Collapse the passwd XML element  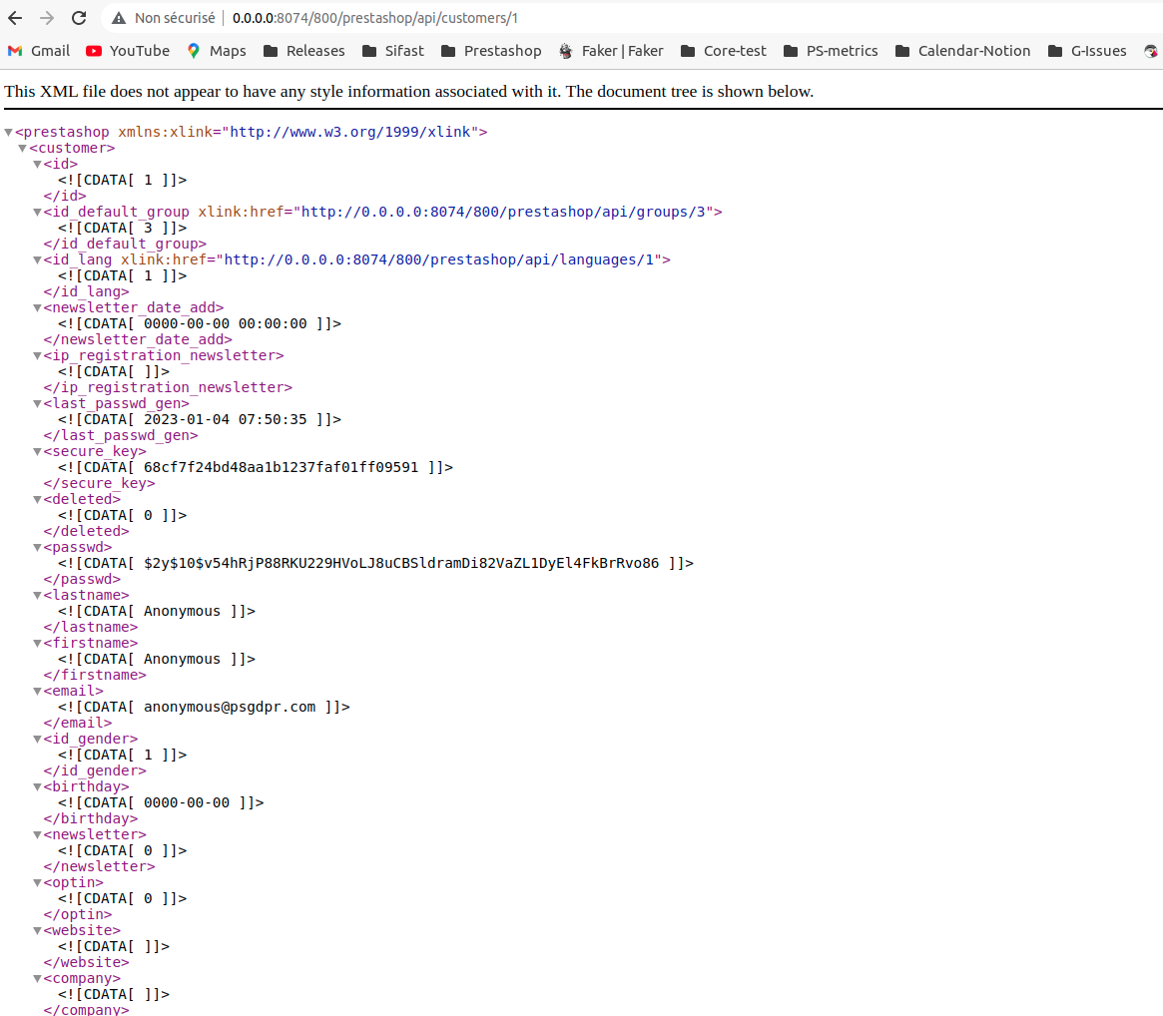[x=36, y=546]
